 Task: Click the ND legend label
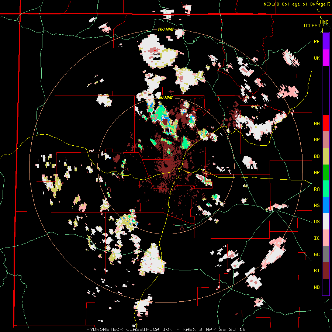point(317,287)
